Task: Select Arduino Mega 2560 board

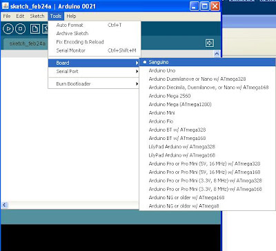Action: [x=208, y=96]
